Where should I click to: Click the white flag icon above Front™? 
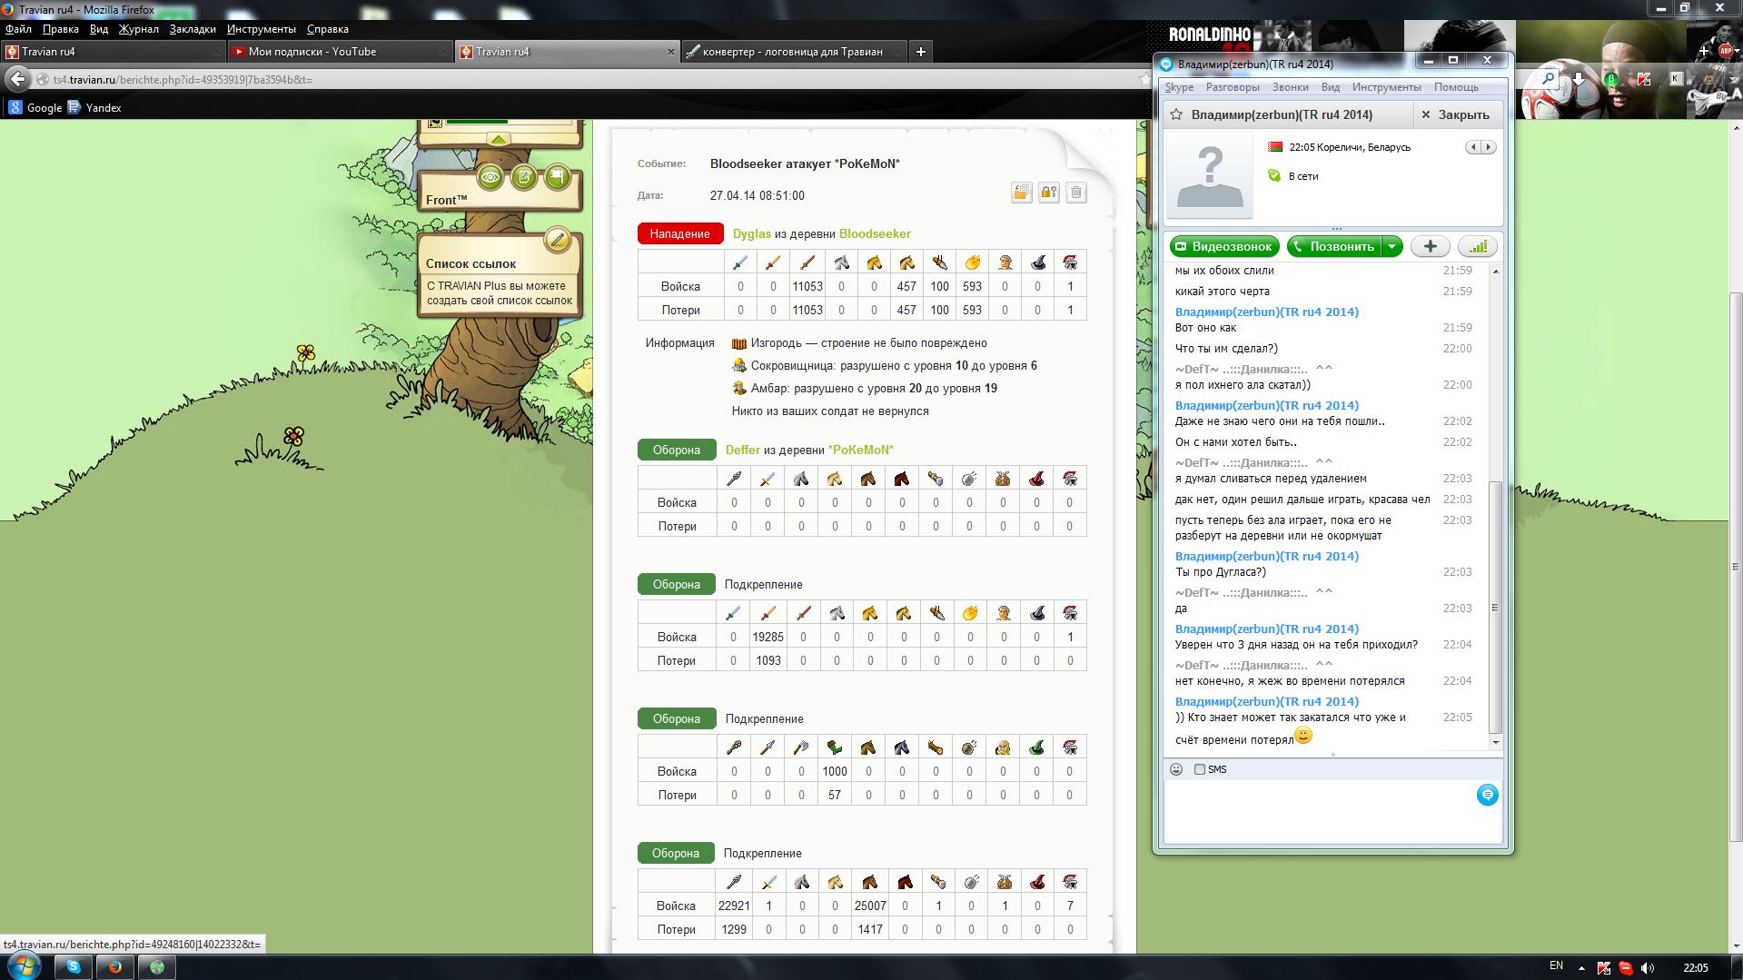(x=558, y=177)
